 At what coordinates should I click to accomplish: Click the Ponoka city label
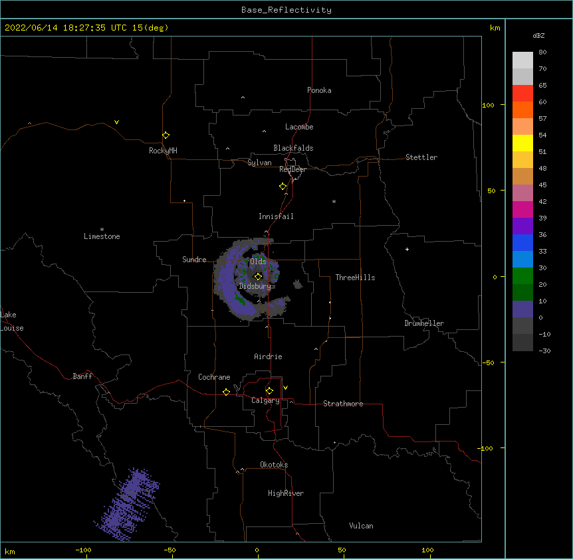pyautogui.click(x=319, y=90)
